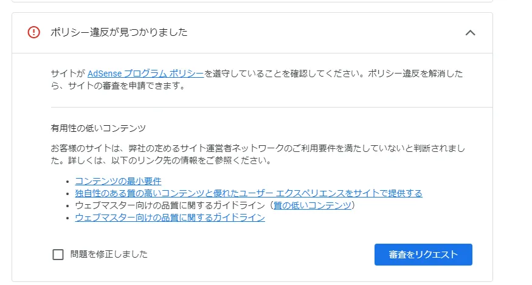
Task: Click the bullet dot beside 独自性のある質の高いコンテンツ
Action: (x=67, y=194)
